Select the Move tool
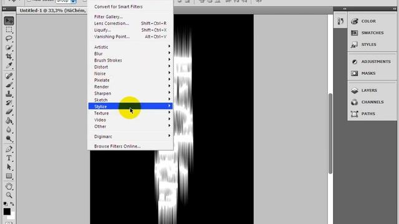The width and height of the screenshot is (399, 224). pos(9,21)
